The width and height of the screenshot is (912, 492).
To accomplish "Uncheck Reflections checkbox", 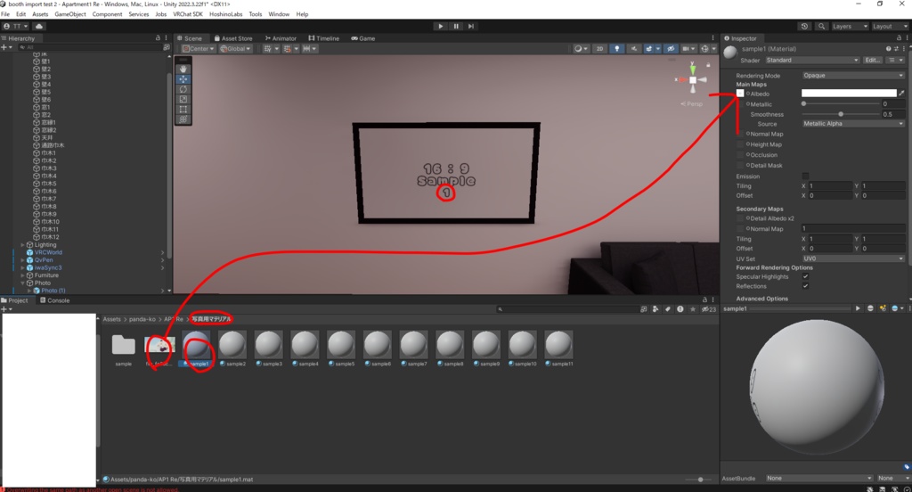I will click(x=805, y=286).
